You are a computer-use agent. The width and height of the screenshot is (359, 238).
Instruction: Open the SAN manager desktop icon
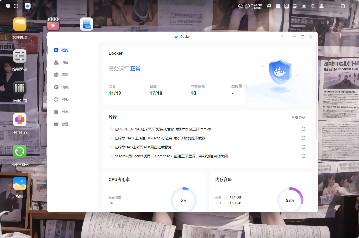click(87, 24)
